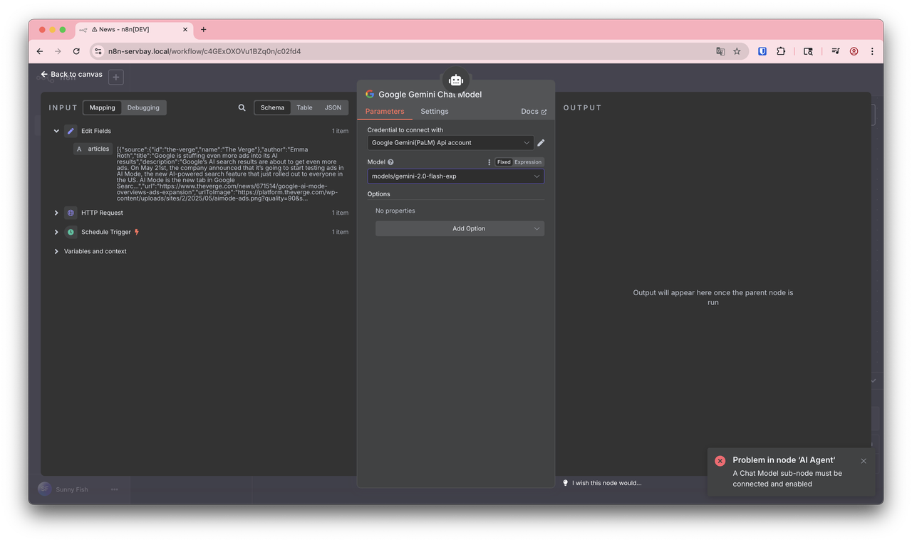
Task: Click the articles field pill
Action: (93, 149)
